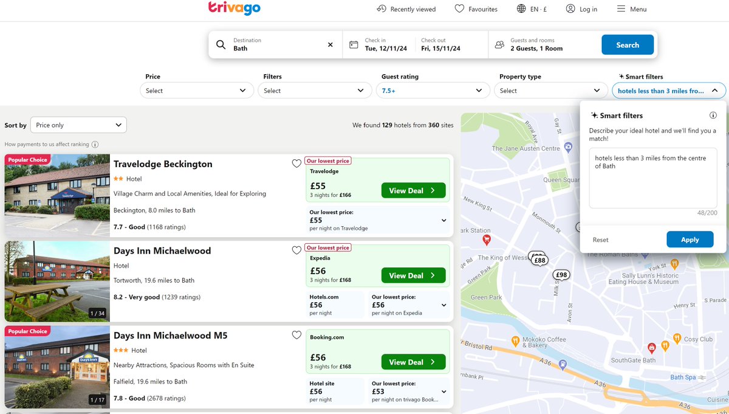Screen dimensions: 729x414
Task: Open Travelodge Beckington hotel title
Action: tap(163, 164)
